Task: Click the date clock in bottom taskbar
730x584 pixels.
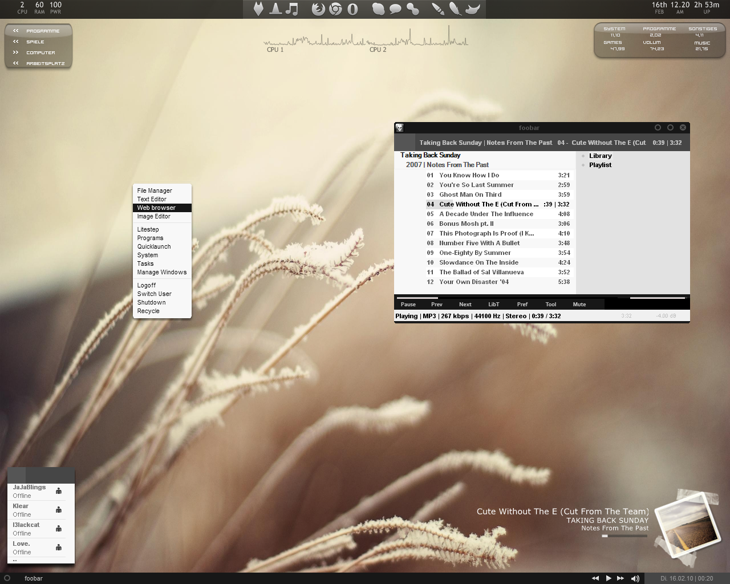Action: click(687, 578)
